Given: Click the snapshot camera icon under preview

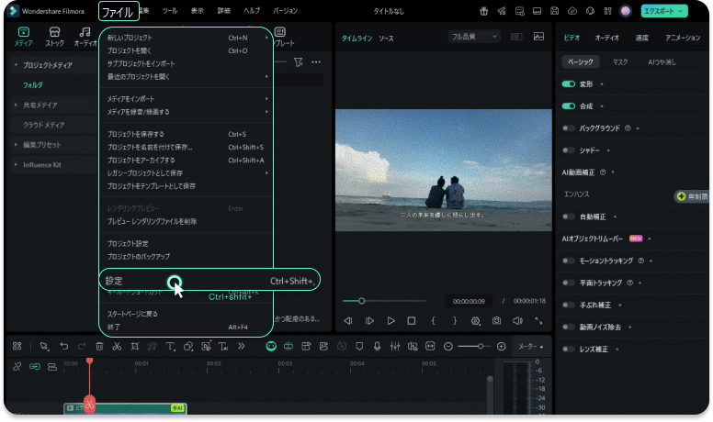Looking at the screenshot, I should pos(496,321).
